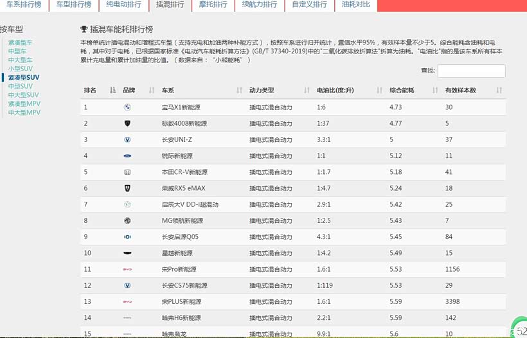Click the 长安启源Q05 series name
Screen dimensions: 527x338
(180, 237)
